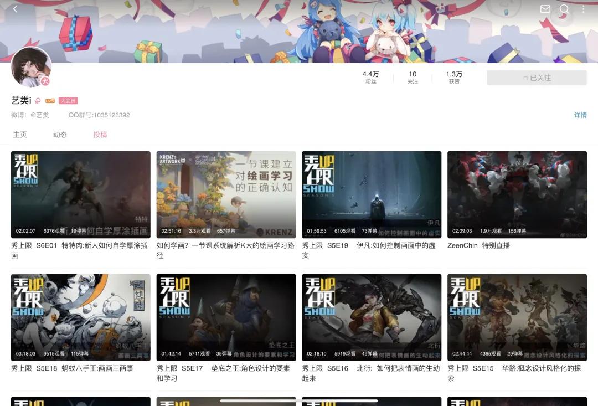Click the gender icon beside 艺类i
The height and width of the screenshot is (406, 598).
point(38,101)
